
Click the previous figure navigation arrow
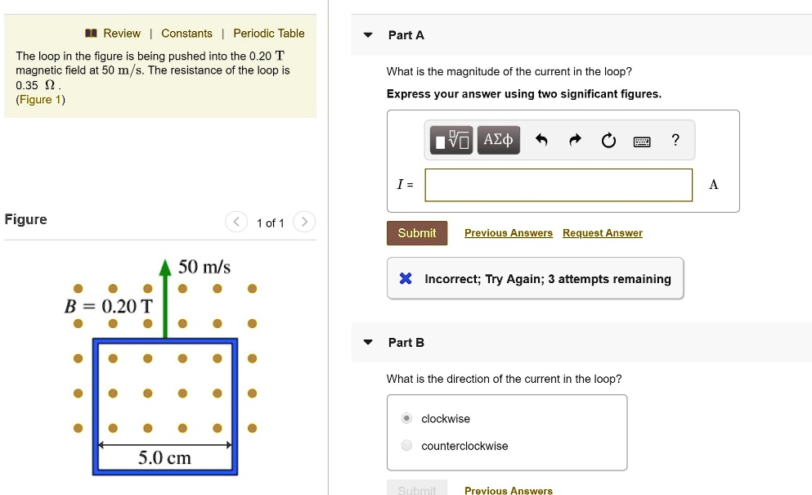[236, 222]
